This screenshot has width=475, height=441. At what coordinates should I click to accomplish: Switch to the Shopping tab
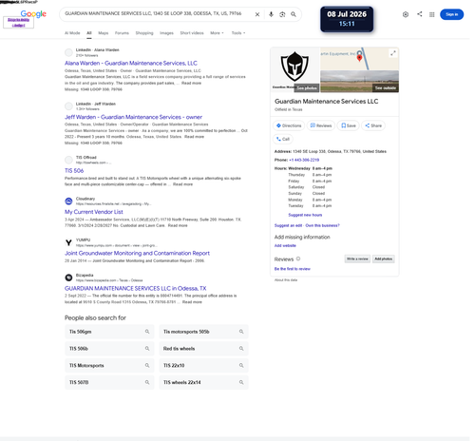click(x=144, y=33)
